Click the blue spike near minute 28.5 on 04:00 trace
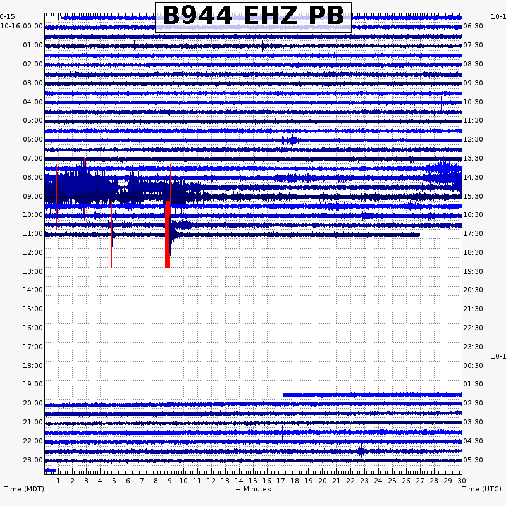 coord(441,102)
